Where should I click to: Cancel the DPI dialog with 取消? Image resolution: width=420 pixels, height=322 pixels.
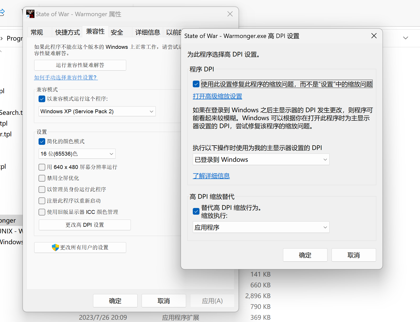[354, 255]
